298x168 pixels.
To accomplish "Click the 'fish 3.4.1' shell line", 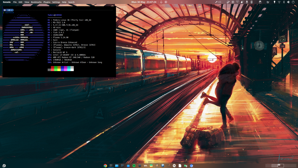I will click(x=59, y=33).
